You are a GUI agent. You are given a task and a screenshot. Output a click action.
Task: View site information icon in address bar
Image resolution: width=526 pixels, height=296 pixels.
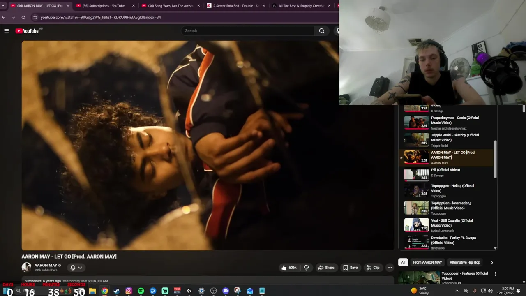[35, 17]
